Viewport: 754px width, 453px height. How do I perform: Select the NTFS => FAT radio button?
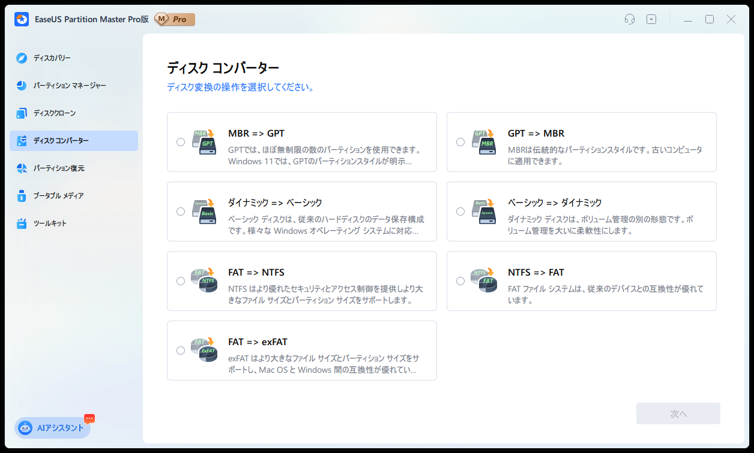pyautogui.click(x=460, y=281)
